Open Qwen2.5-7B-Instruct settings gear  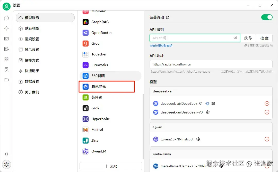tap(198, 139)
